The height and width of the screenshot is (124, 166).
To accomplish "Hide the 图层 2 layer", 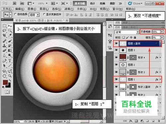I will 116,64.
